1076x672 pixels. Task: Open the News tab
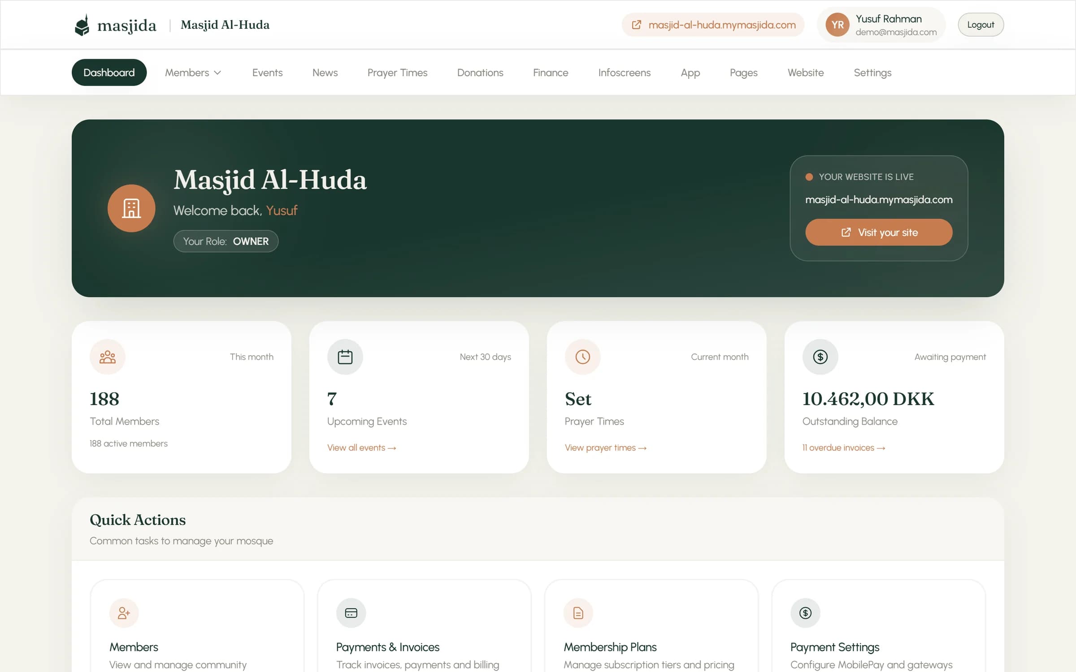click(325, 72)
